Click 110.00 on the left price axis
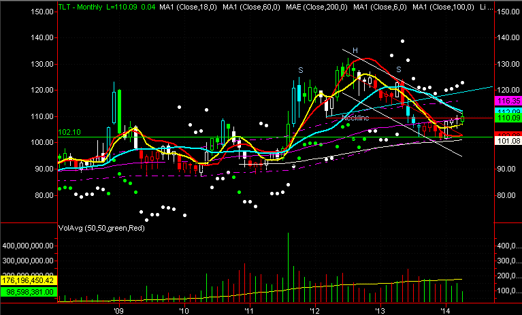Screen dimensions: 522x315 (42, 116)
